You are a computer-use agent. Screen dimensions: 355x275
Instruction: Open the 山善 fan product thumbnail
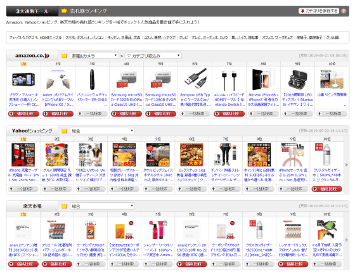point(332,79)
